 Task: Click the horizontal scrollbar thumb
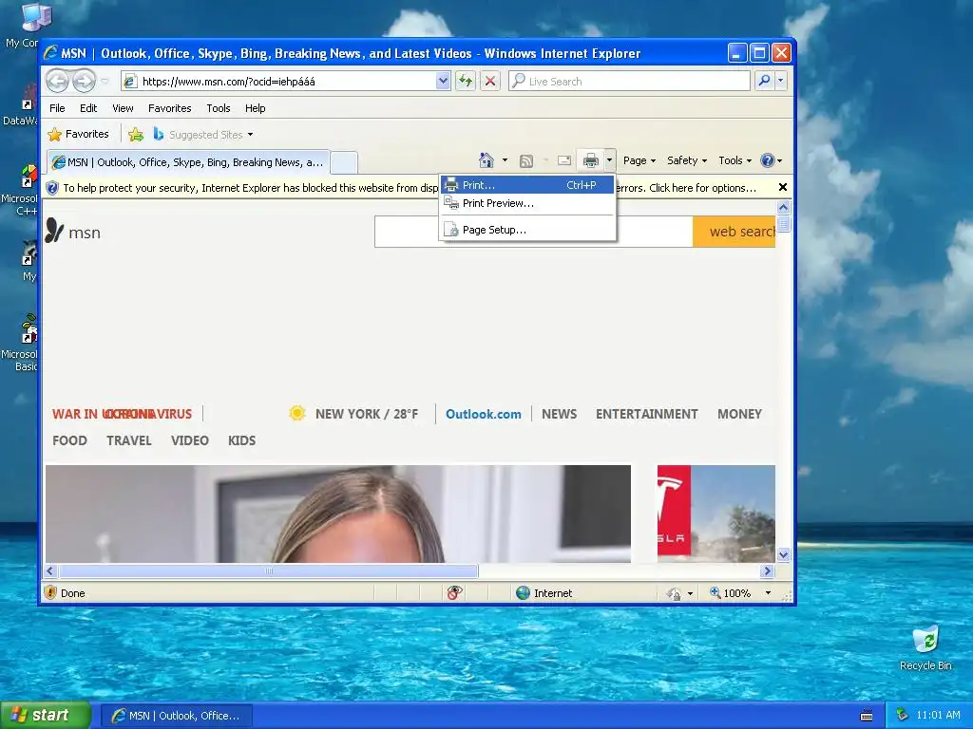[x=268, y=570]
